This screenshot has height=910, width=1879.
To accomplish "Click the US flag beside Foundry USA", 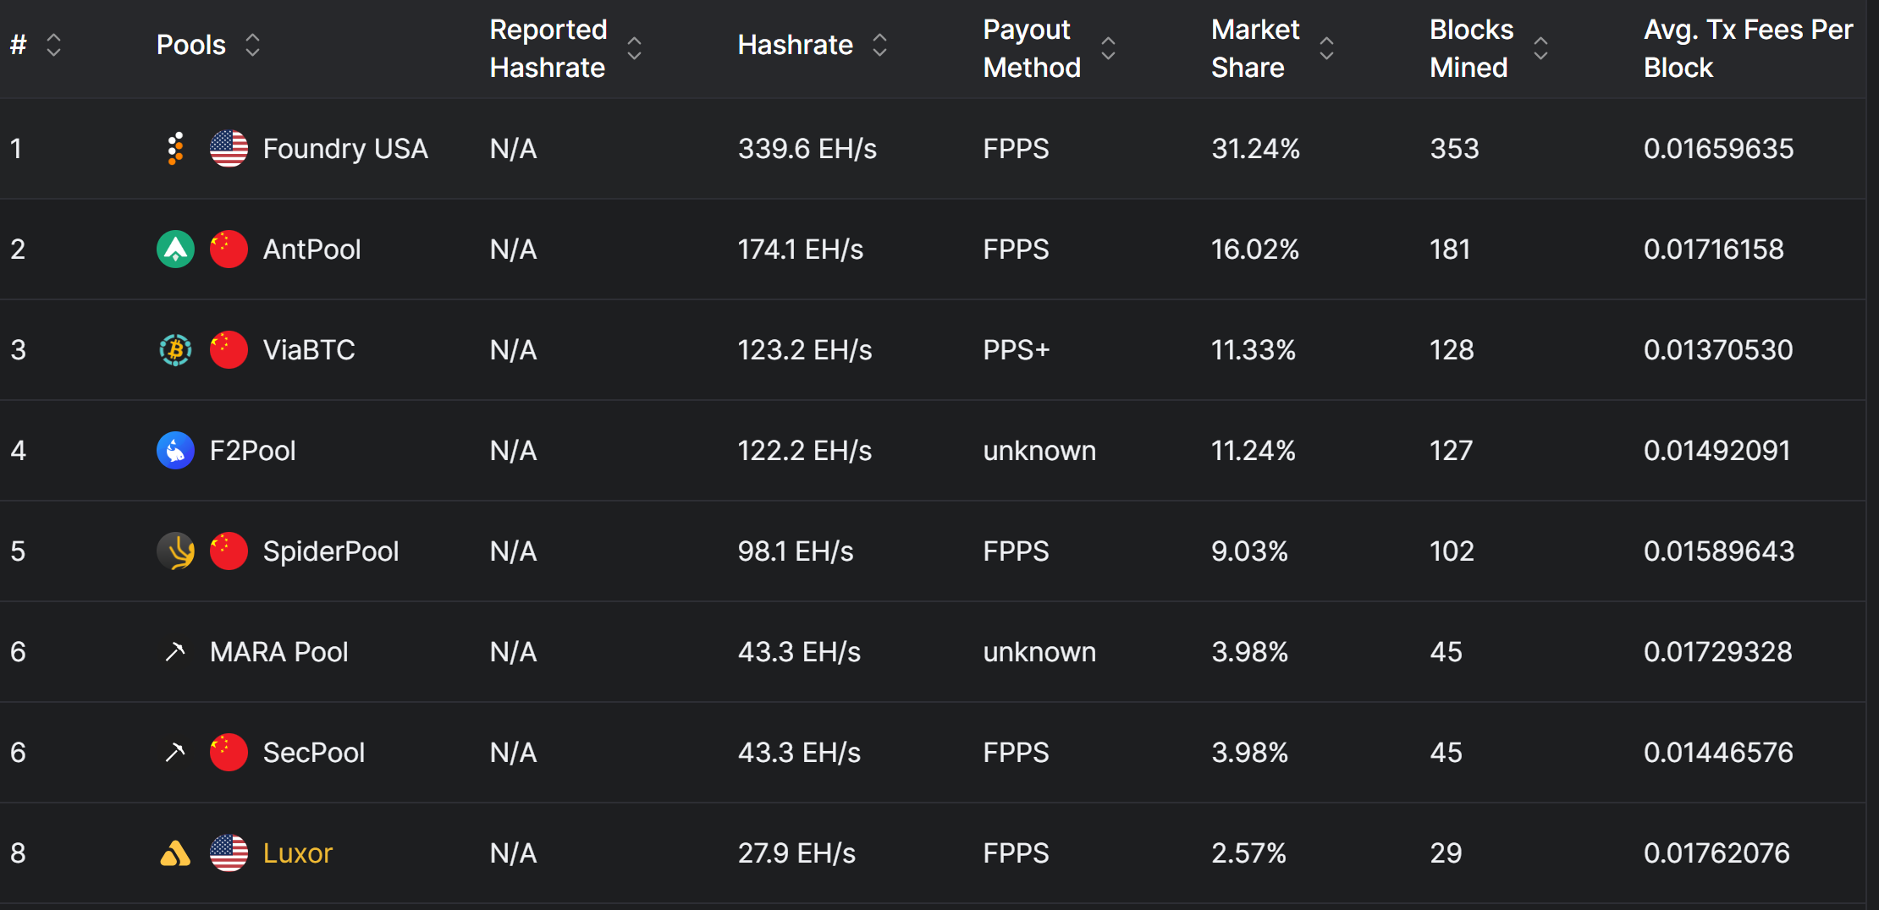I will (229, 149).
